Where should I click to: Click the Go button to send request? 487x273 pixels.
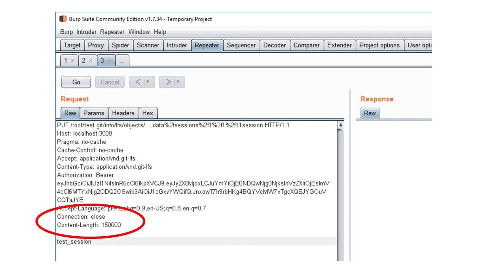point(76,82)
